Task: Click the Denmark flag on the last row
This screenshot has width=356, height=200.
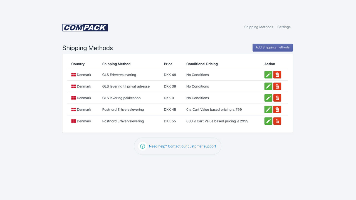Action: 73,121
